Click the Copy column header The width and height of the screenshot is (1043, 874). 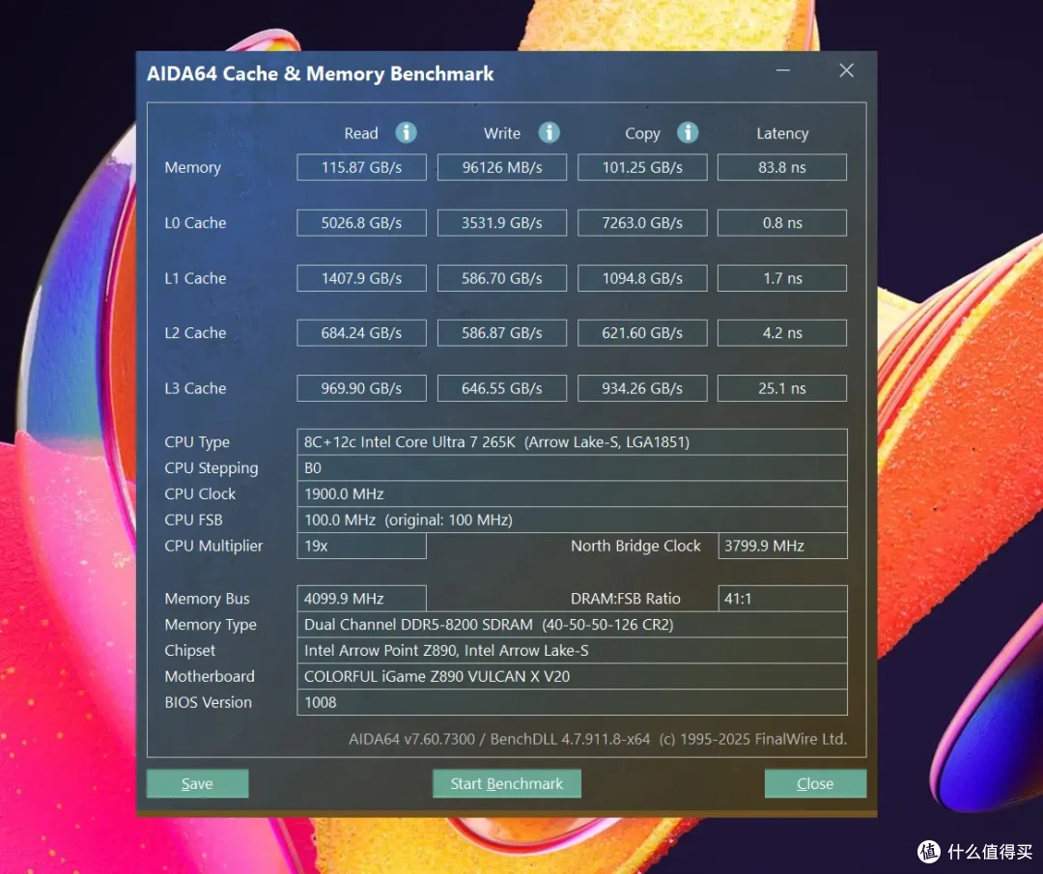pyautogui.click(x=642, y=133)
